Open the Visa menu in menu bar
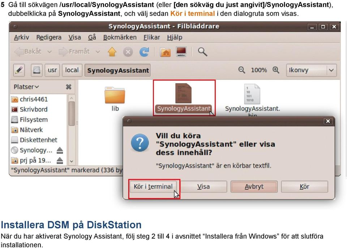The width and height of the screenshot is (347, 248). coord(74,38)
